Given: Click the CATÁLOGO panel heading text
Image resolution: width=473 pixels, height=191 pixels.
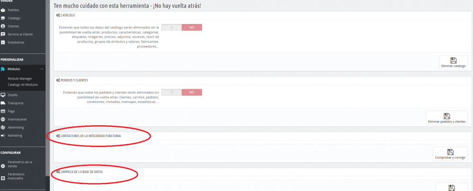Looking at the screenshot, I should point(68,15).
